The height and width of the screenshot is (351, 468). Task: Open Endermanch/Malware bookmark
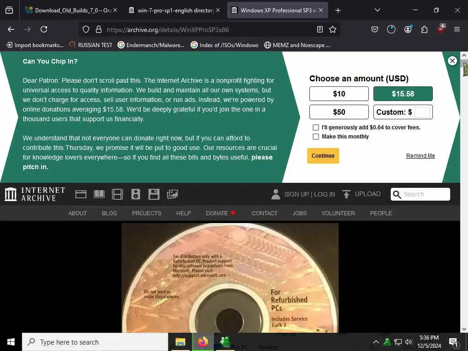151,45
